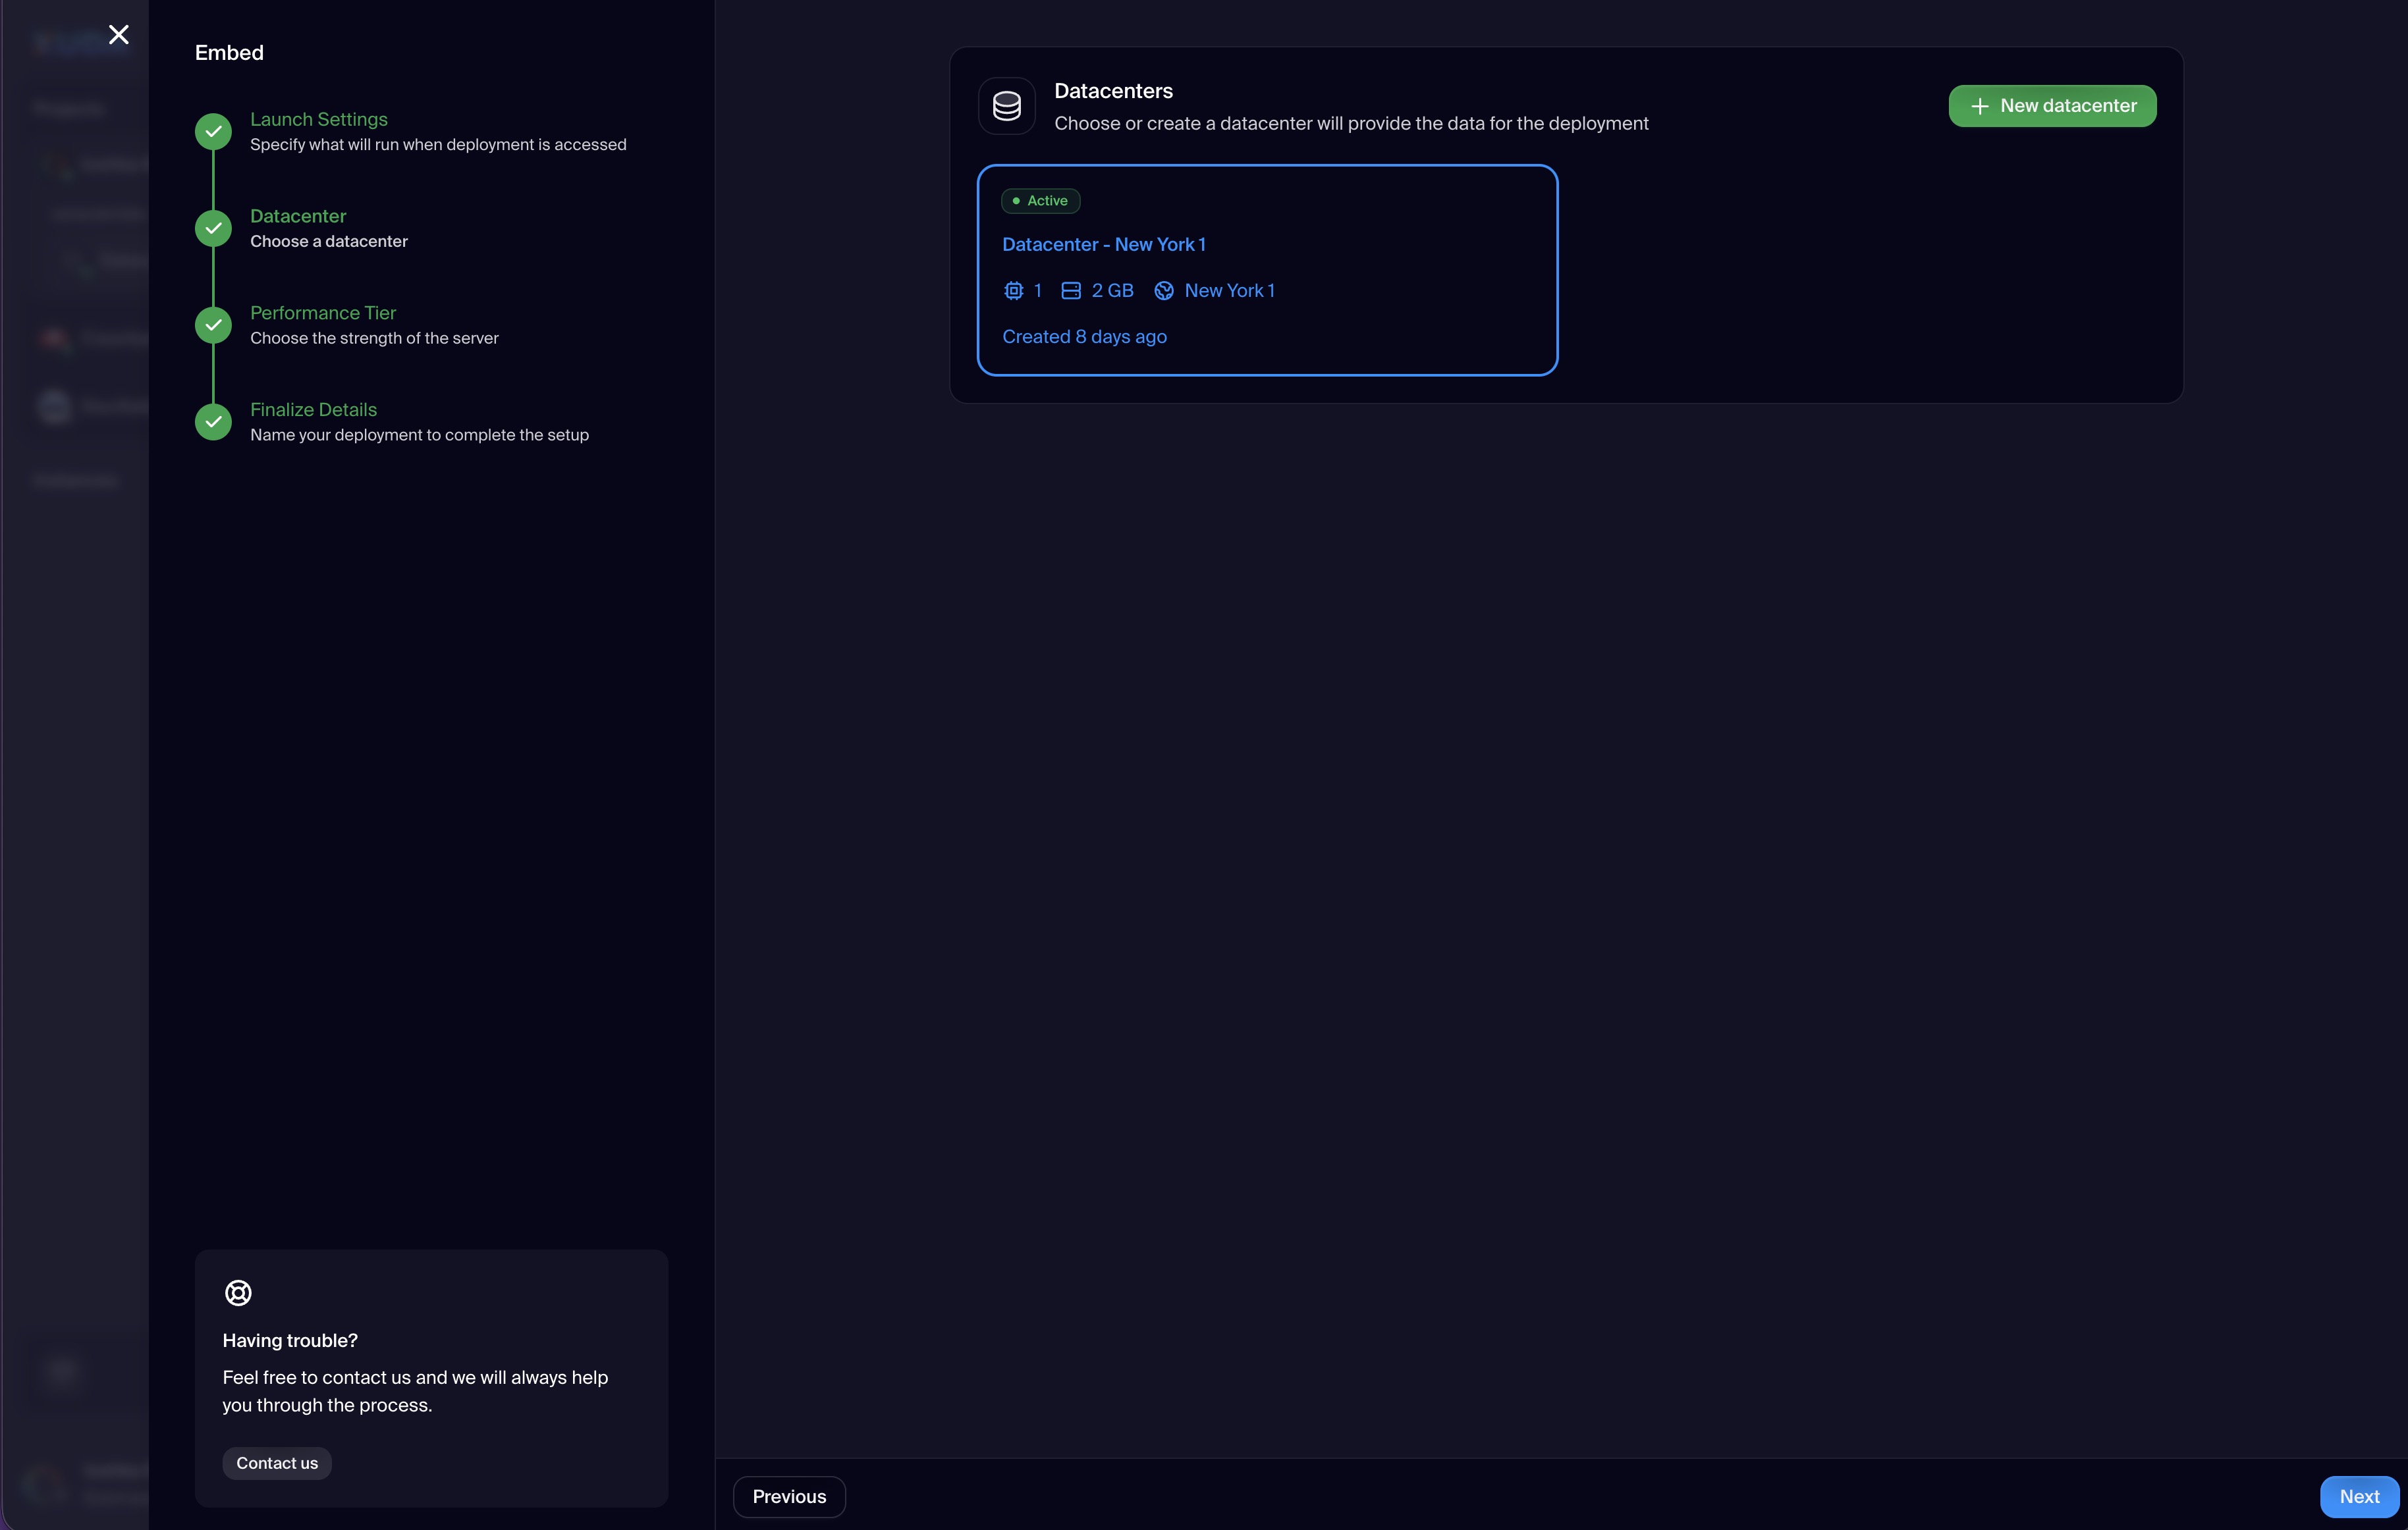Screen dimensions: 2408x1530
Task: Click the Datacenter step checkmark icon
Action: coord(213,229)
